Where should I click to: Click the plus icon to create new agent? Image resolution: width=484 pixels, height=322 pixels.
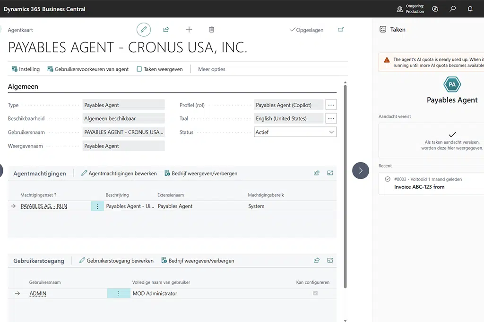(189, 30)
